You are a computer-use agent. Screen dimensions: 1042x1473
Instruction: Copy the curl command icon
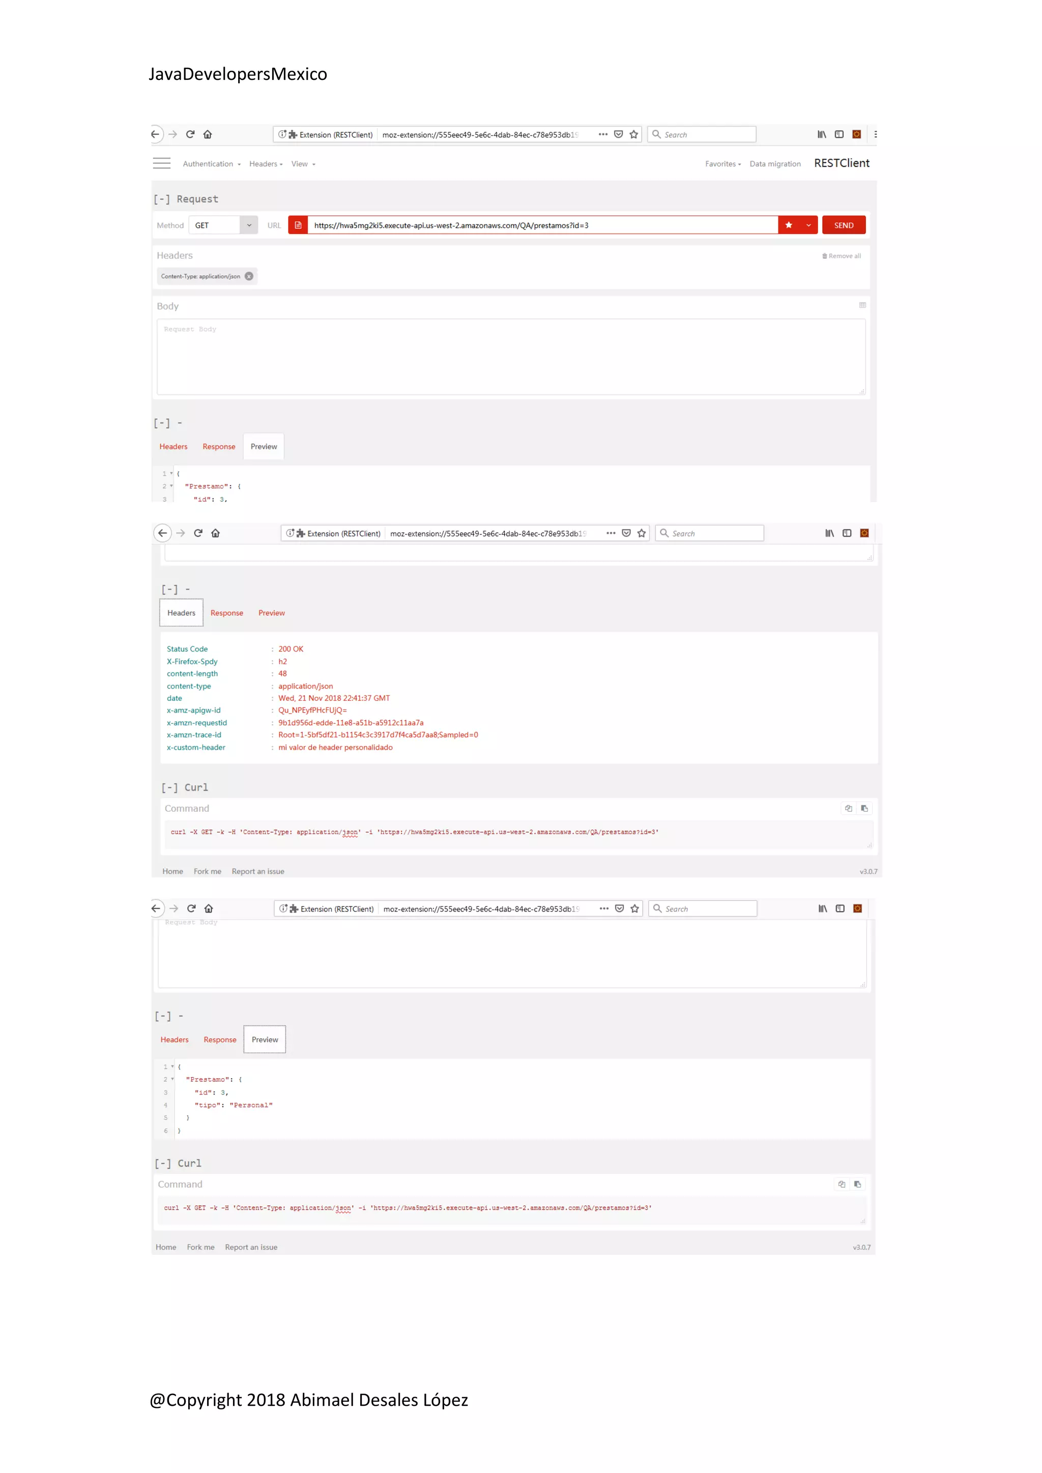[848, 808]
